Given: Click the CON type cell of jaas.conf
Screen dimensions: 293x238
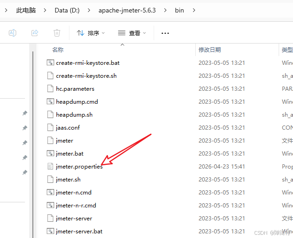Looking at the screenshot, I should point(287,127).
